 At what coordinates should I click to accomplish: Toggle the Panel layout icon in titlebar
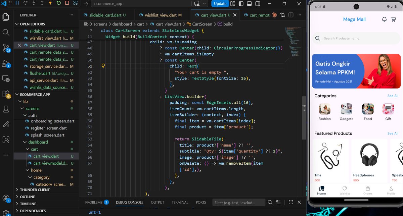249,3
